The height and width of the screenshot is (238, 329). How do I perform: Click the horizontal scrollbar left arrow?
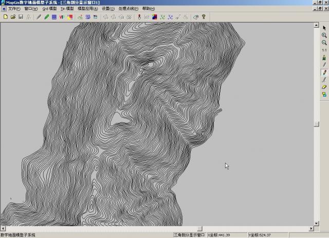tap(3, 228)
